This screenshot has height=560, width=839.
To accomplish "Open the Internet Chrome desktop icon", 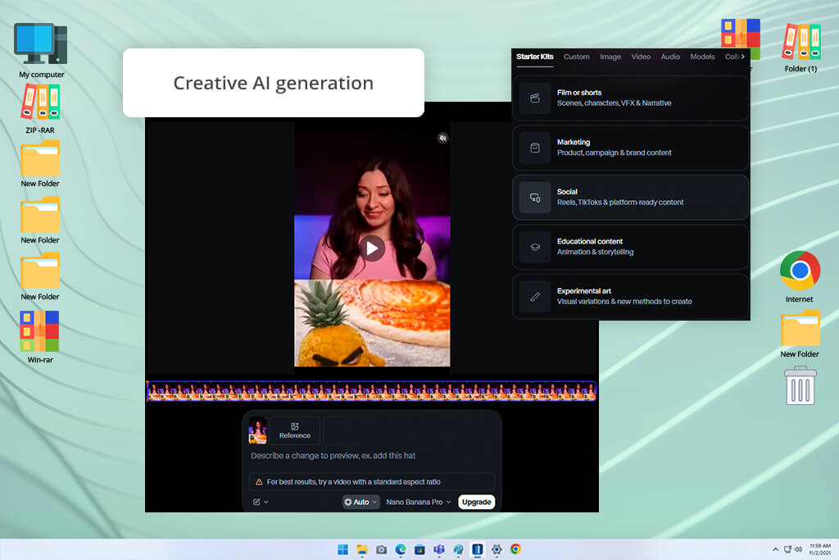I will pyautogui.click(x=800, y=277).
